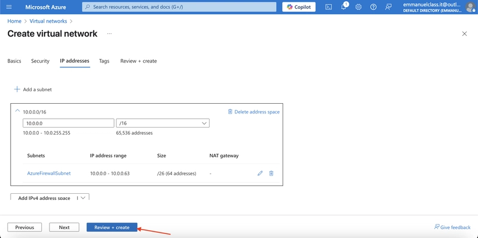Screen dimensions: 478x238
Task: Open the feedback icon in header
Action: (388, 7)
